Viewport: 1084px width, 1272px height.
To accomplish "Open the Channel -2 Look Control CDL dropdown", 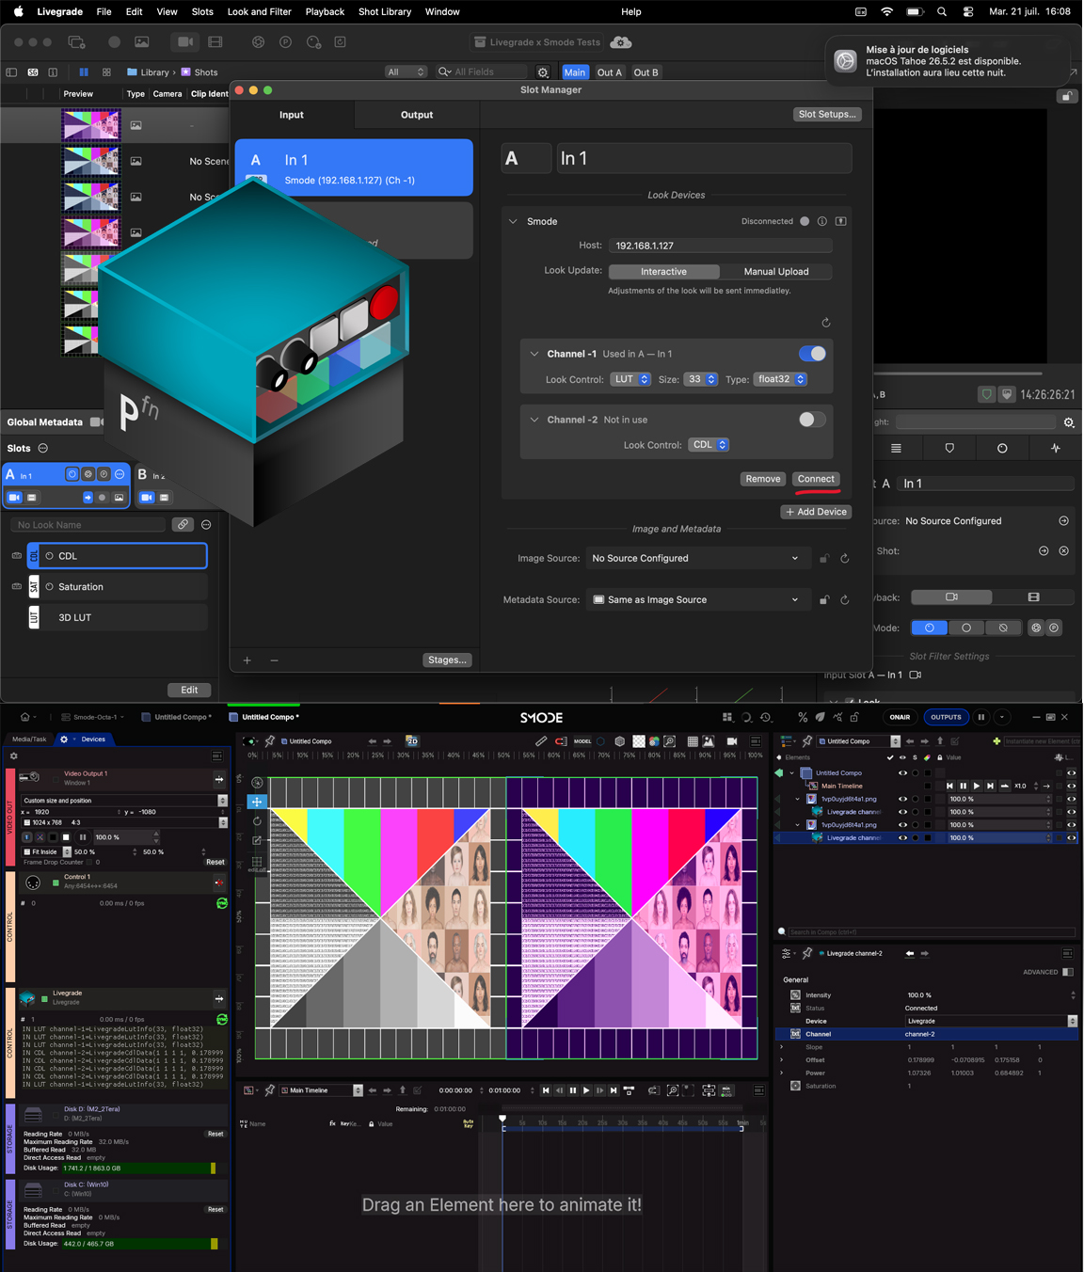I will 709,445.
